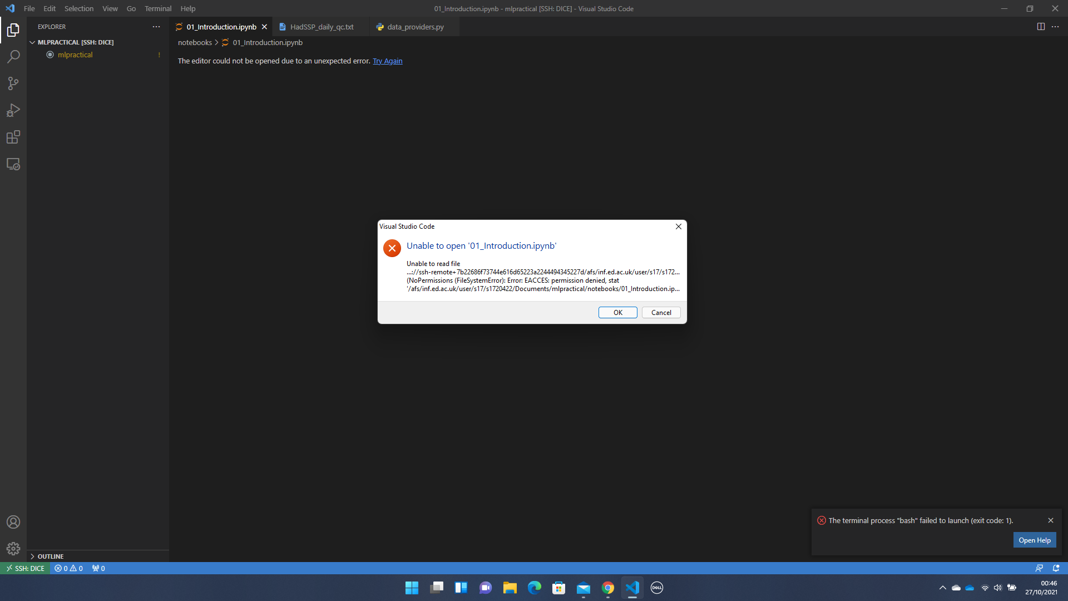Open the Terminal menu

point(157,8)
